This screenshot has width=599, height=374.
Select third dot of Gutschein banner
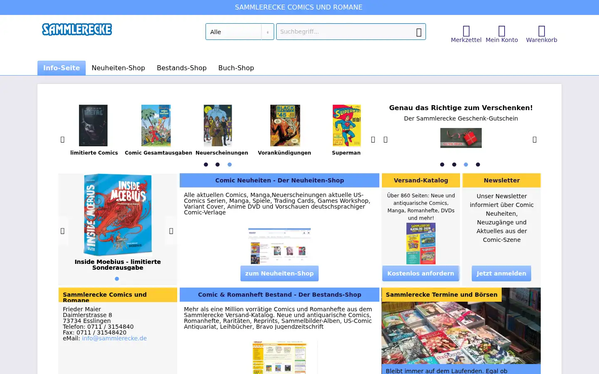tap(466, 165)
